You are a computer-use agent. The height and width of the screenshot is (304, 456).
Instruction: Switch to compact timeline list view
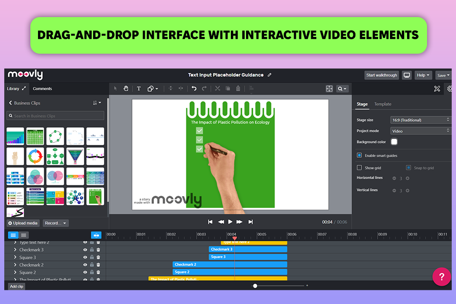[x=24, y=235]
